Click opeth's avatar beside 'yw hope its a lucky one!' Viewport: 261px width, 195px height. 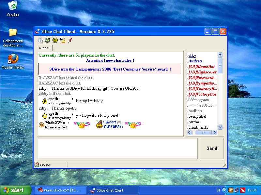click(45, 115)
